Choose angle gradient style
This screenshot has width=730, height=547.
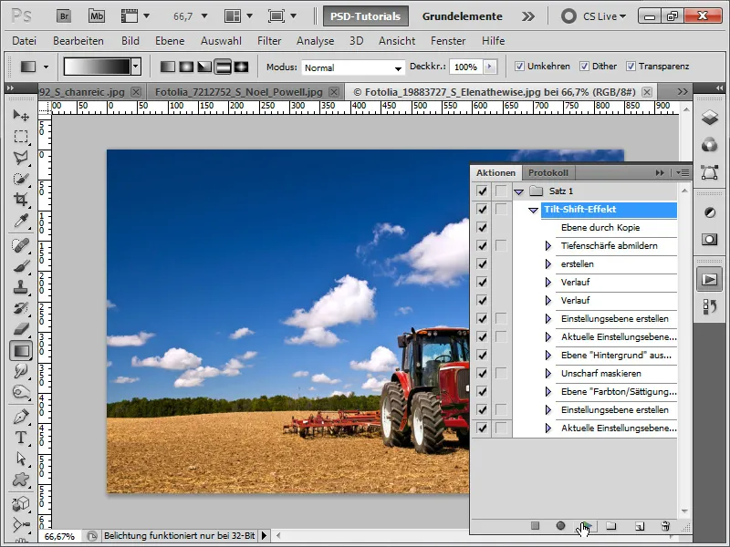coord(204,67)
